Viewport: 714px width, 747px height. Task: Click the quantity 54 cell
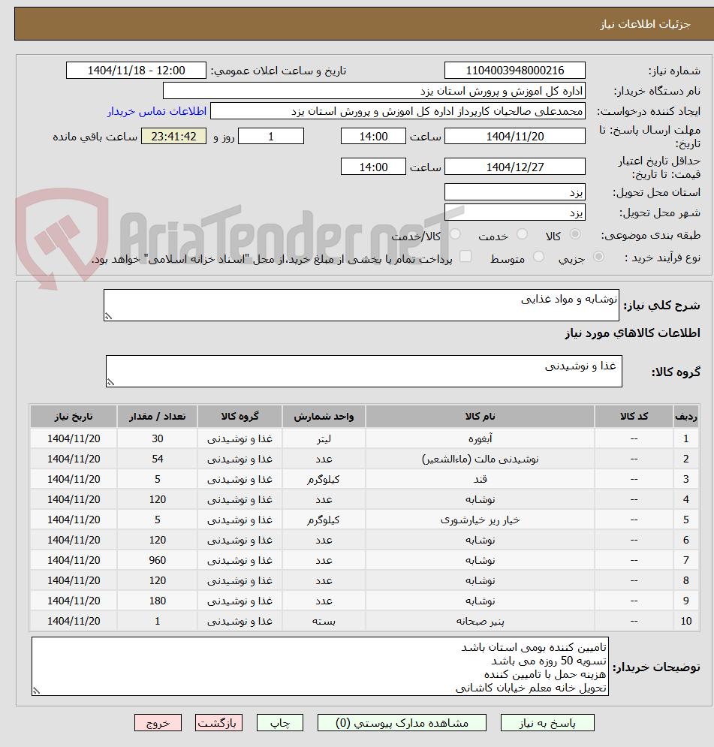pyautogui.click(x=157, y=459)
